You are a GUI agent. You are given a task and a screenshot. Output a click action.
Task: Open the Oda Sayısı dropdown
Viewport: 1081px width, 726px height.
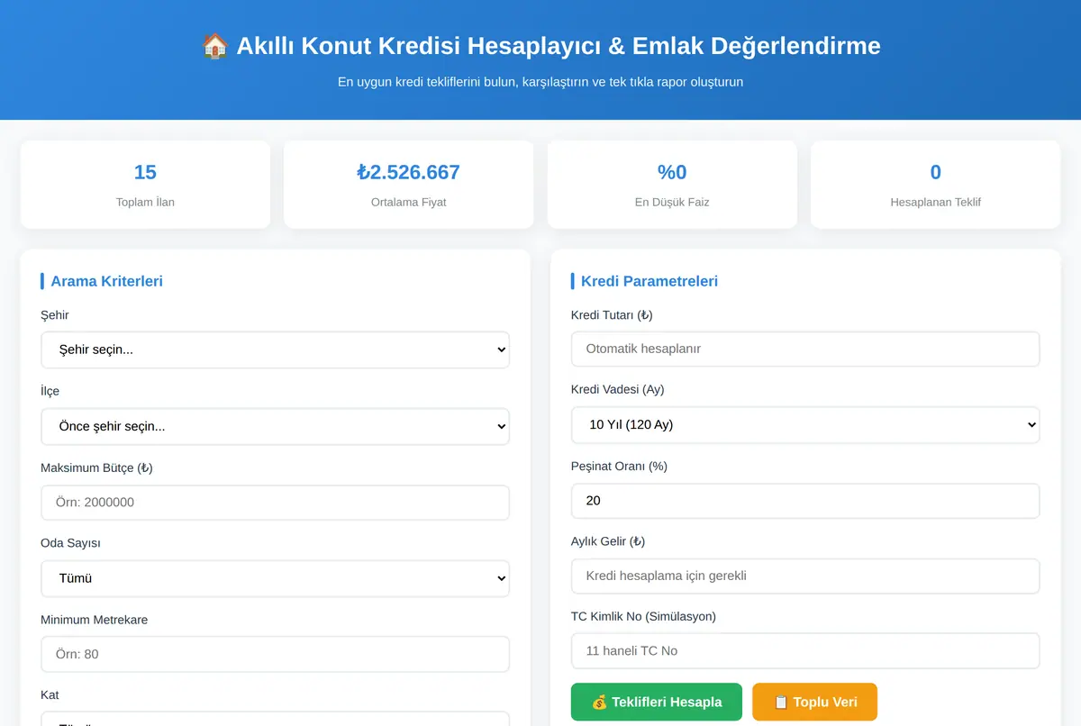click(275, 578)
